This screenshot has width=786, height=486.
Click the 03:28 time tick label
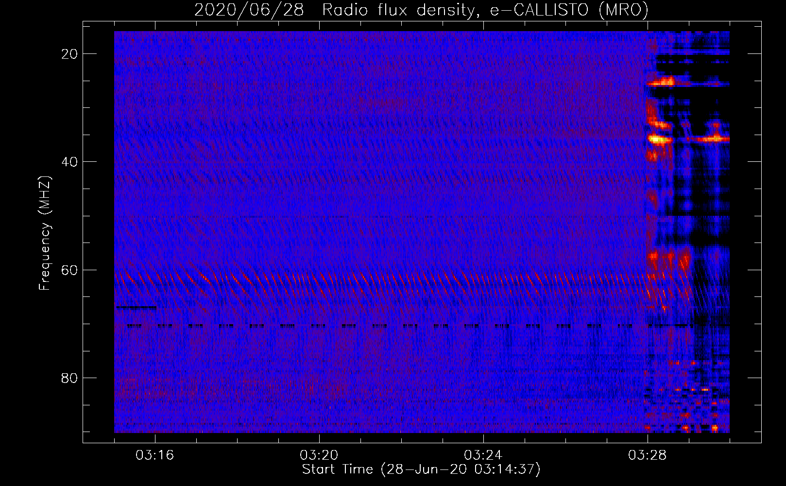pos(648,455)
